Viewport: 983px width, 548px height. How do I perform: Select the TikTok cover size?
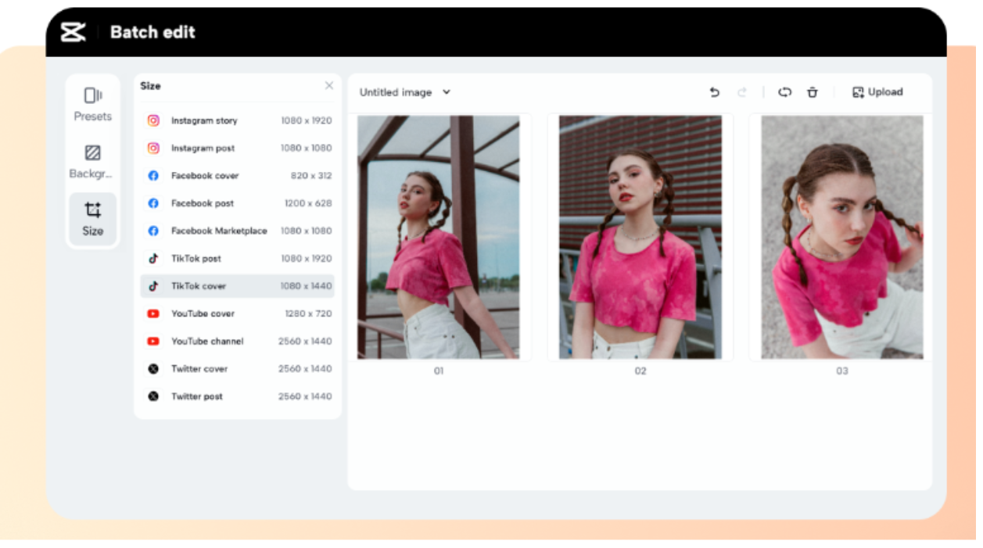coord(238,286)
